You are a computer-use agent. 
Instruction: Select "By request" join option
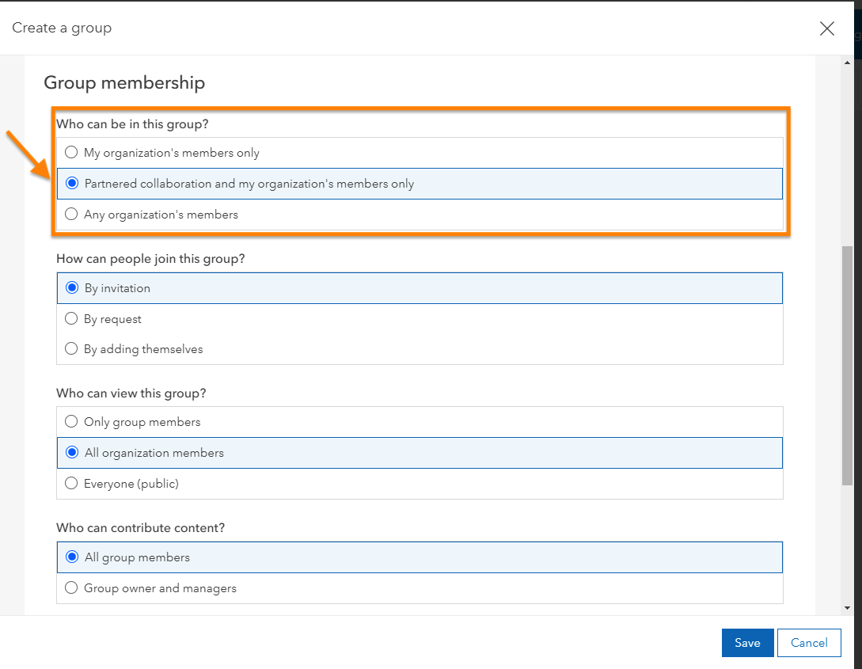click(x=71, y=319)
